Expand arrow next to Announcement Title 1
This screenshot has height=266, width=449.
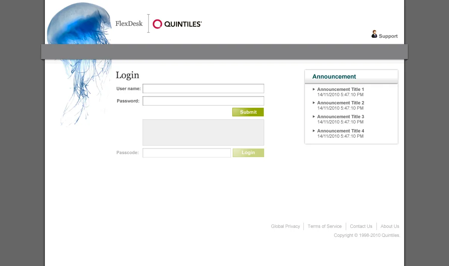click(314, 89)
